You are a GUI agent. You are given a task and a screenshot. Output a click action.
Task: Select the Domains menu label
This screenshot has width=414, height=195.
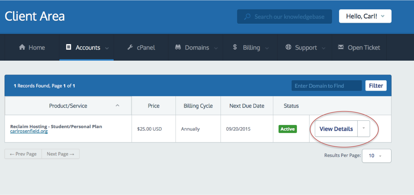click(x=197, y=47)
